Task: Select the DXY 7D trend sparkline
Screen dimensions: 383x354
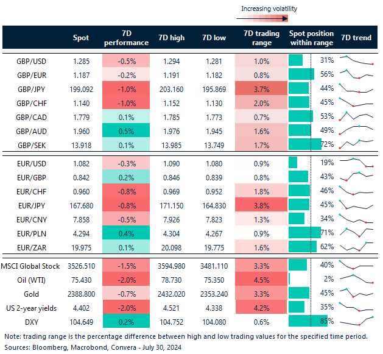Action: pos(356,320)
